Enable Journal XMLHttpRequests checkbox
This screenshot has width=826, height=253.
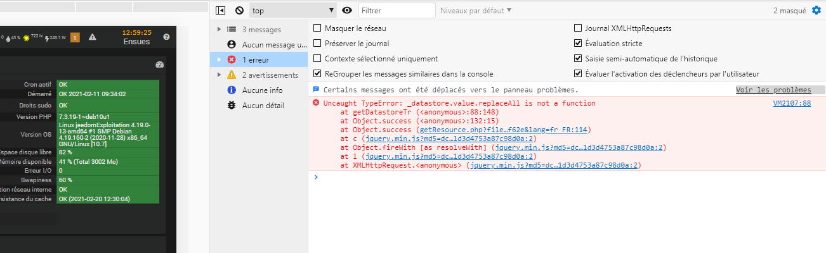pyautogui.click(x=578, y=28)
